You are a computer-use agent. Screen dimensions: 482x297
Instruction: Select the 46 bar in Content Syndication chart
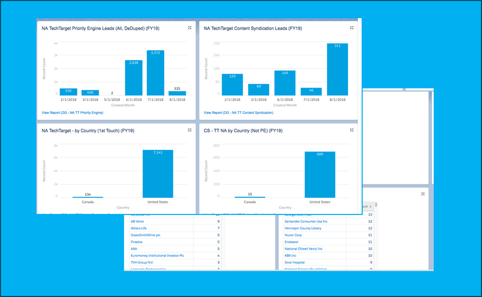[311, 92]
